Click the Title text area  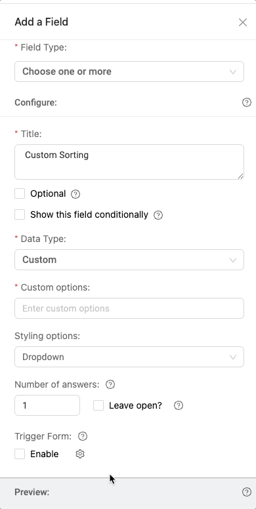point(129,162)
